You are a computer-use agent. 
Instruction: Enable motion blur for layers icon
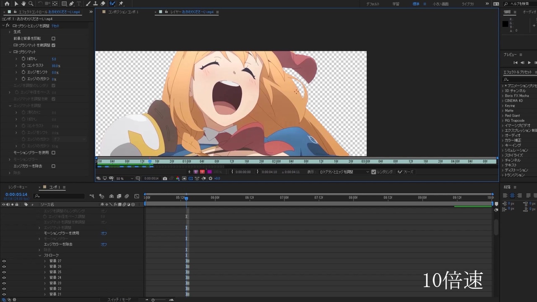click(x=128, y=196)
